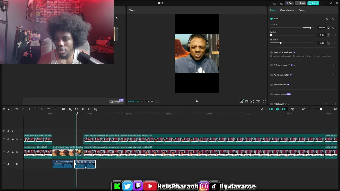Mute the bottom audio track
The image size is (340, 191).
coord(17,164)
